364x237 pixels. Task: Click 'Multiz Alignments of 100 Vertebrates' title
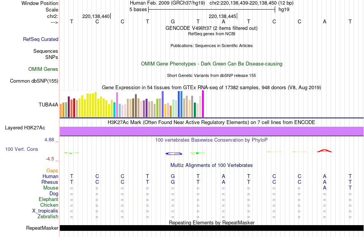[212, 165]
